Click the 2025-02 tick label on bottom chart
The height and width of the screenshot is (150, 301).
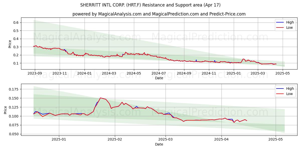[115, 139]
